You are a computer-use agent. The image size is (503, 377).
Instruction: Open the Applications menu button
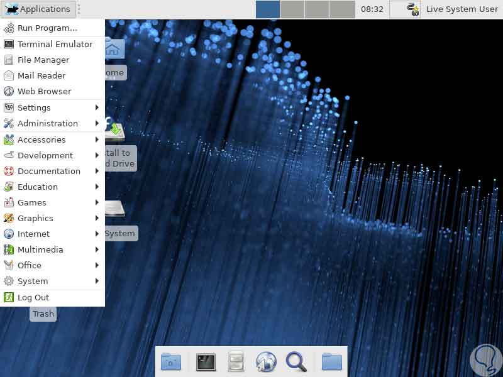[38, 9]
